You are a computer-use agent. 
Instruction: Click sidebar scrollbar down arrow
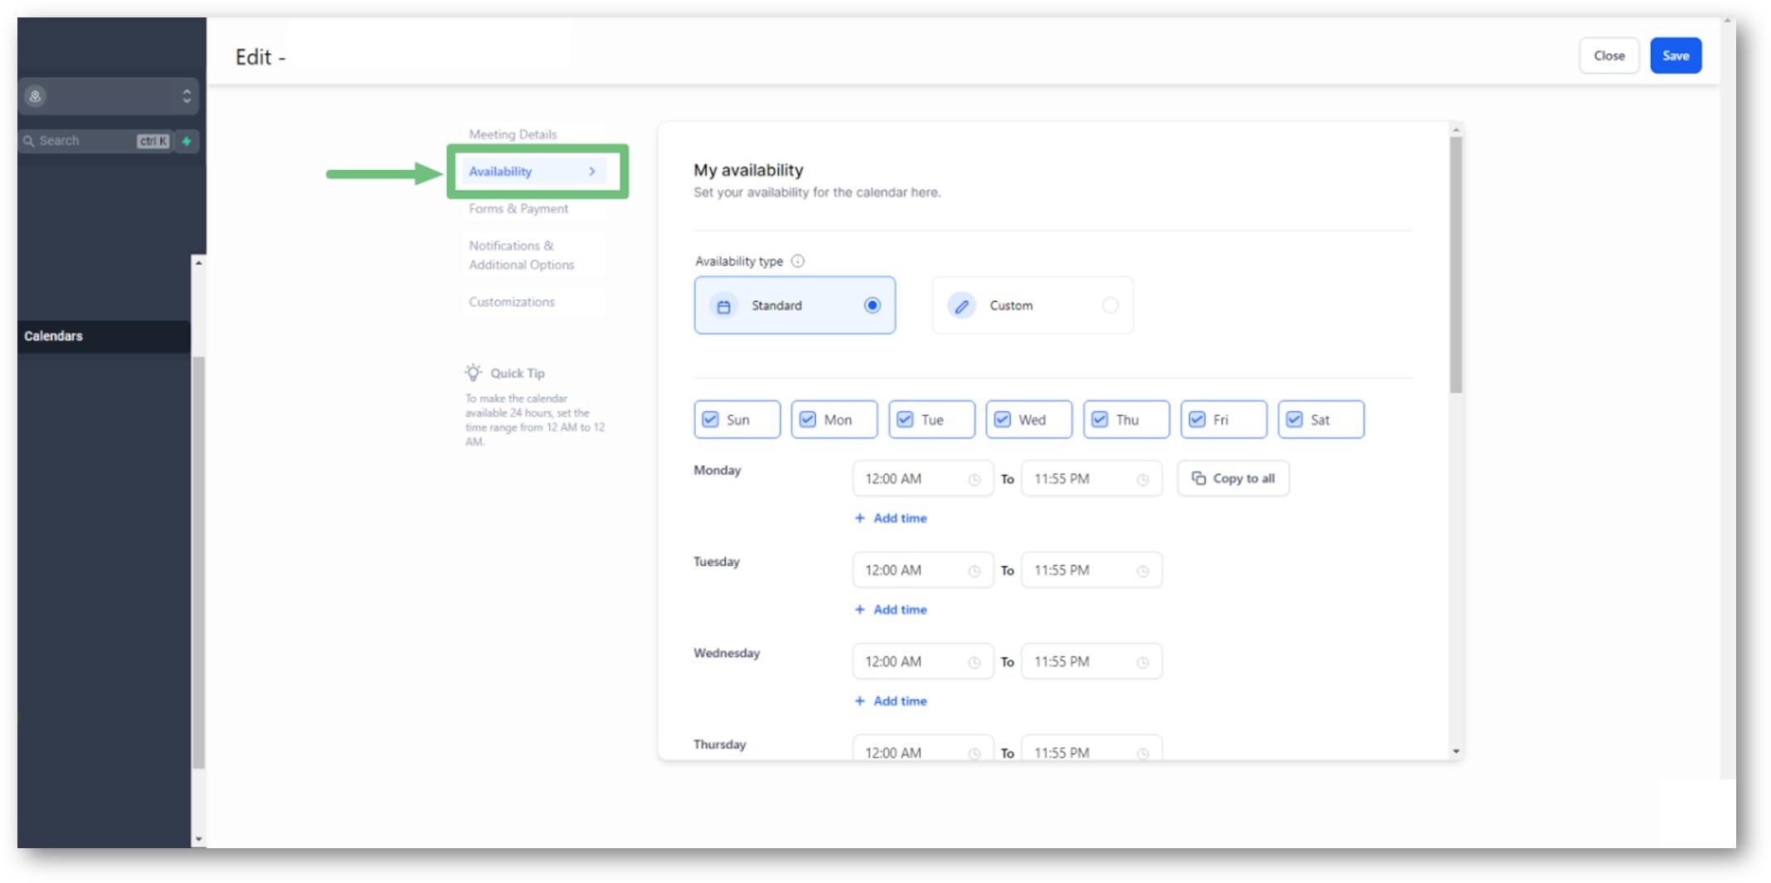tap(198, 840)
